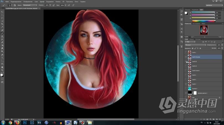
Task: Open the Файл menu
Action: (x=7, y=2)
